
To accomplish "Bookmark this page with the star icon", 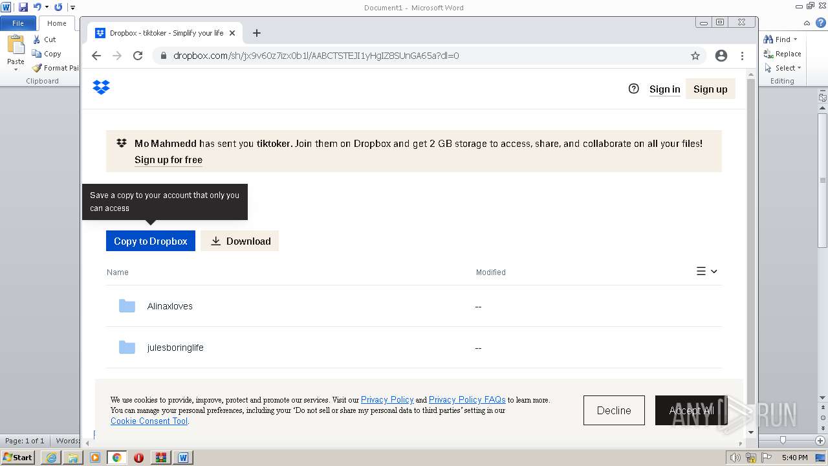I will tap(695, 56).
